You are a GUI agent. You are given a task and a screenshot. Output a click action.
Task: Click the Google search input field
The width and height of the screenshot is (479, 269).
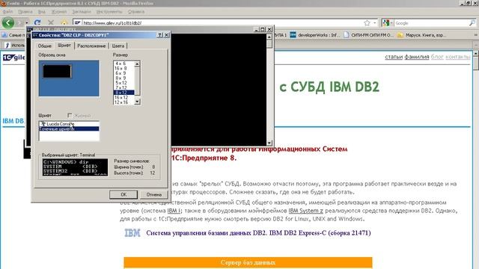click(431, 23)
